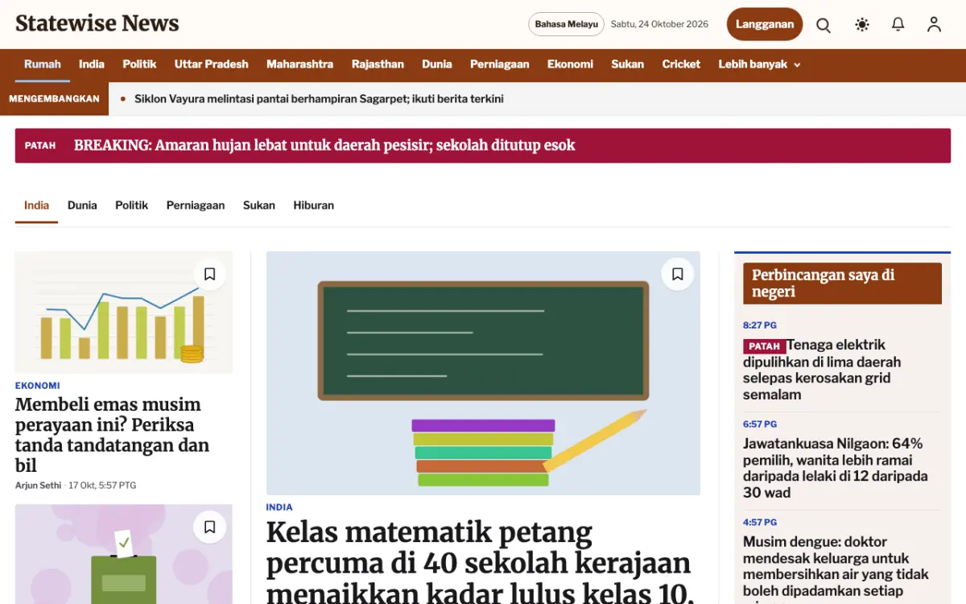The height and width of the screenshot is (604, 966).
Task: Open Uttar Pradesh navigation item
Action: (212, 64)
